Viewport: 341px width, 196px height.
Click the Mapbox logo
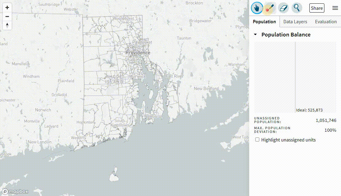(x=15, y=192)
